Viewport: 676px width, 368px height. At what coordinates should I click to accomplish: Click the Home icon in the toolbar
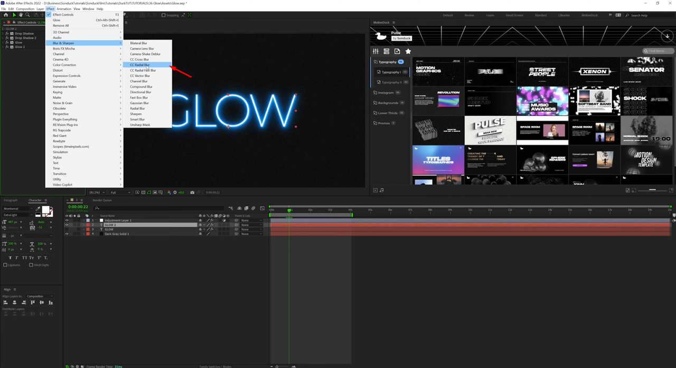6,15
